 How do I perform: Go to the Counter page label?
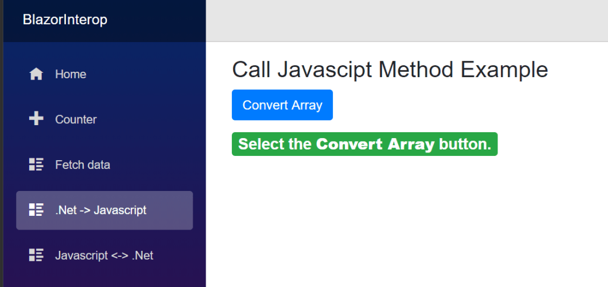(75, 119)
